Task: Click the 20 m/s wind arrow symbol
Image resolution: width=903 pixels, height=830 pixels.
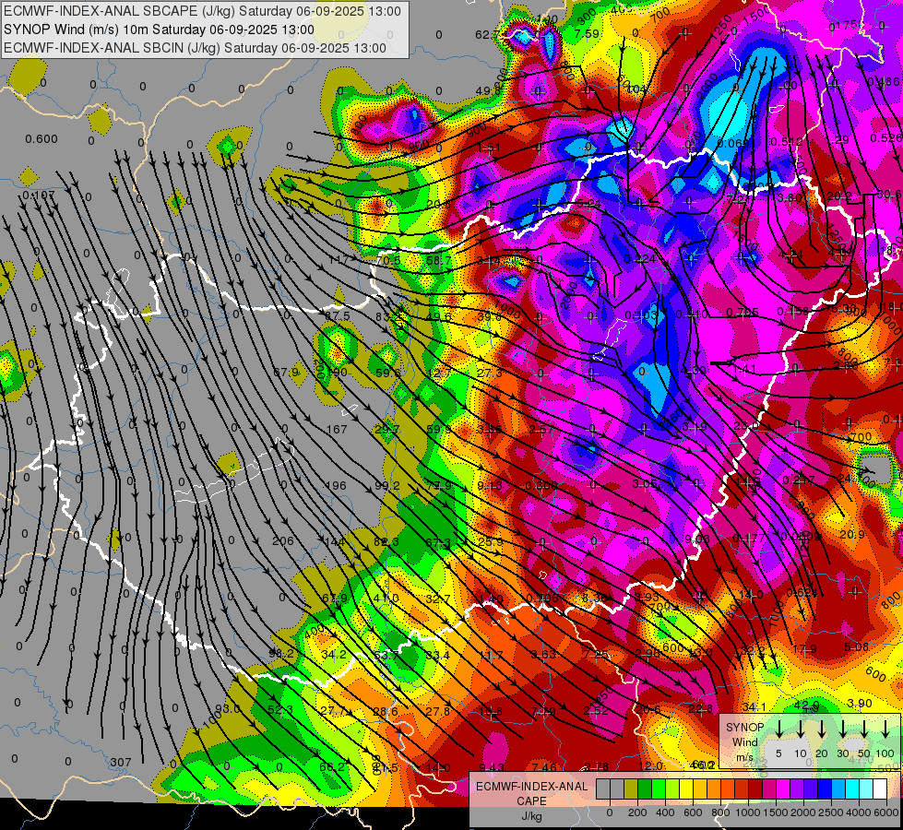Action: tap(821, 729)
